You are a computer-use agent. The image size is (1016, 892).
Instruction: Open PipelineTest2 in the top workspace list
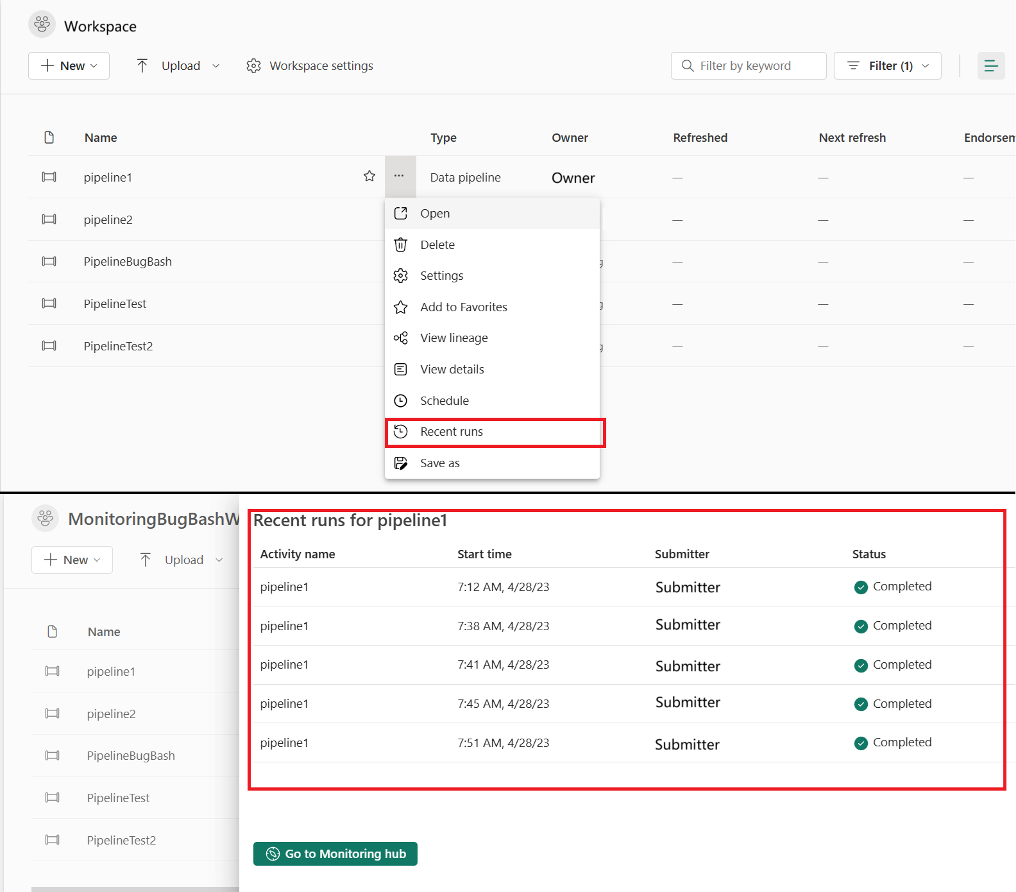(119, 347)
